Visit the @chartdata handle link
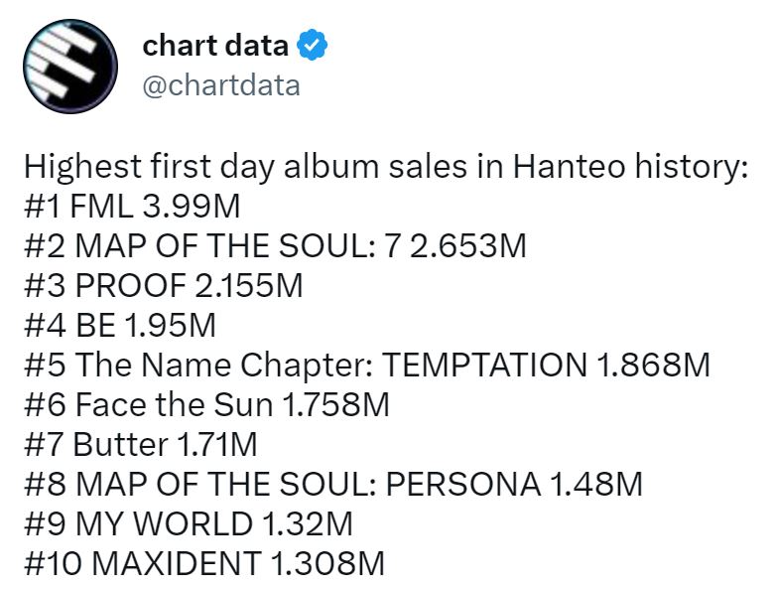776x589 pixels. (x=221, y=85)
